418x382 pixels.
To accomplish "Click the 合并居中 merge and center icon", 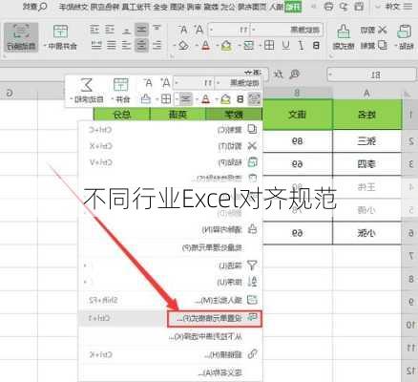I will point(60,32).
